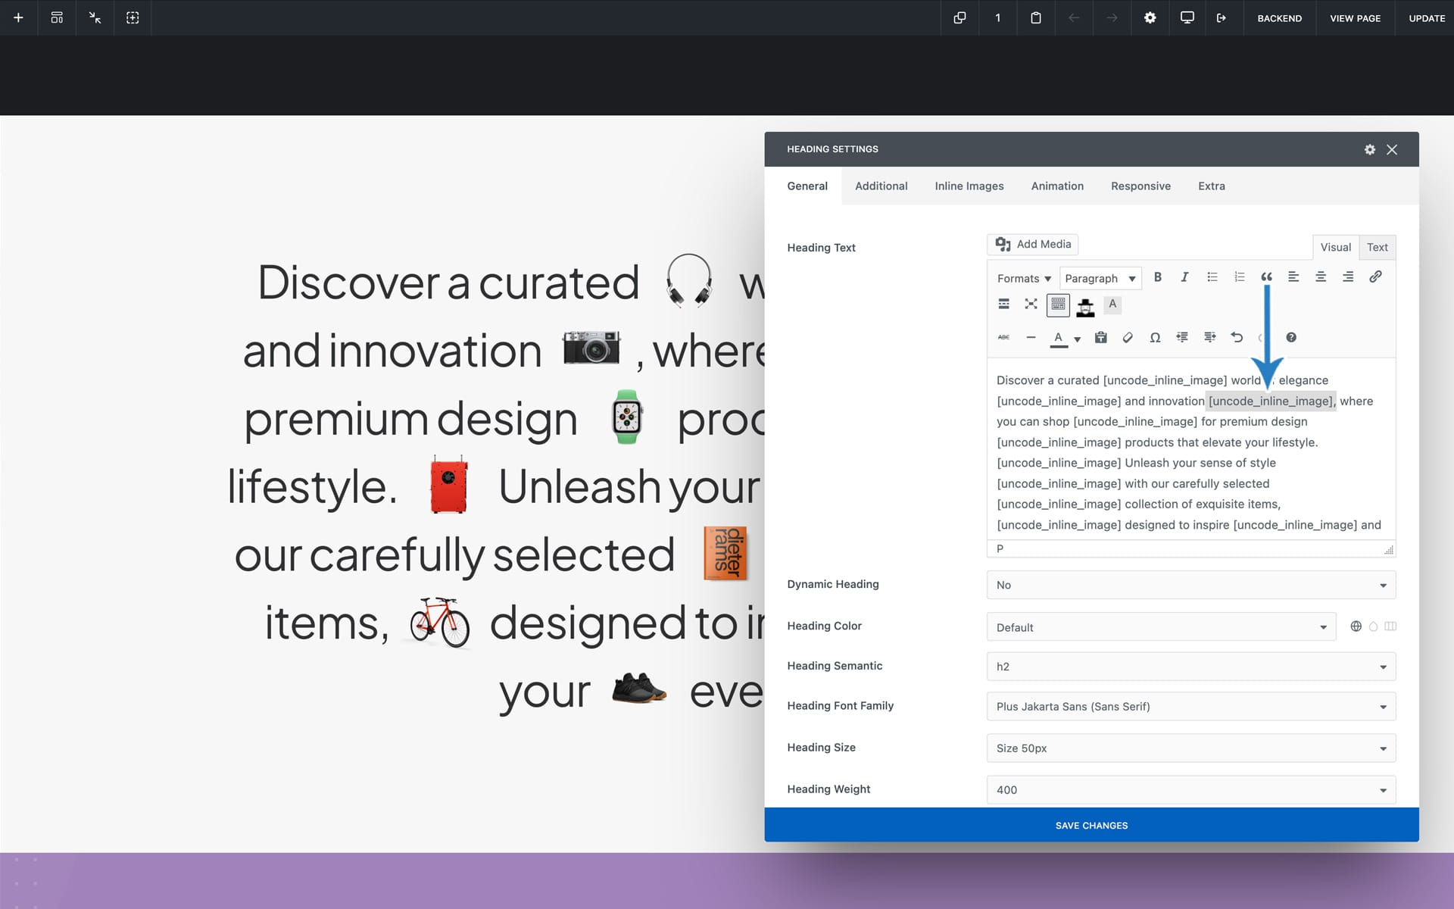This screenshot has height=909, width=1454.
Task: Open the Heading Semantic h2 dropdown
Action: click(1190, 667)
